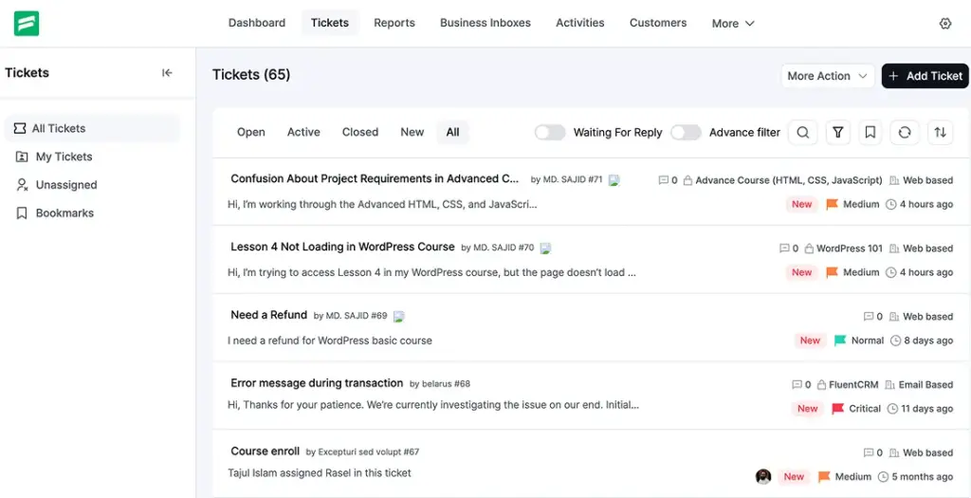This screenshot has height=498, width=971.
Task: Click the green Fluent Support logo
Action: pyautogui.click(x=27, y=24)
